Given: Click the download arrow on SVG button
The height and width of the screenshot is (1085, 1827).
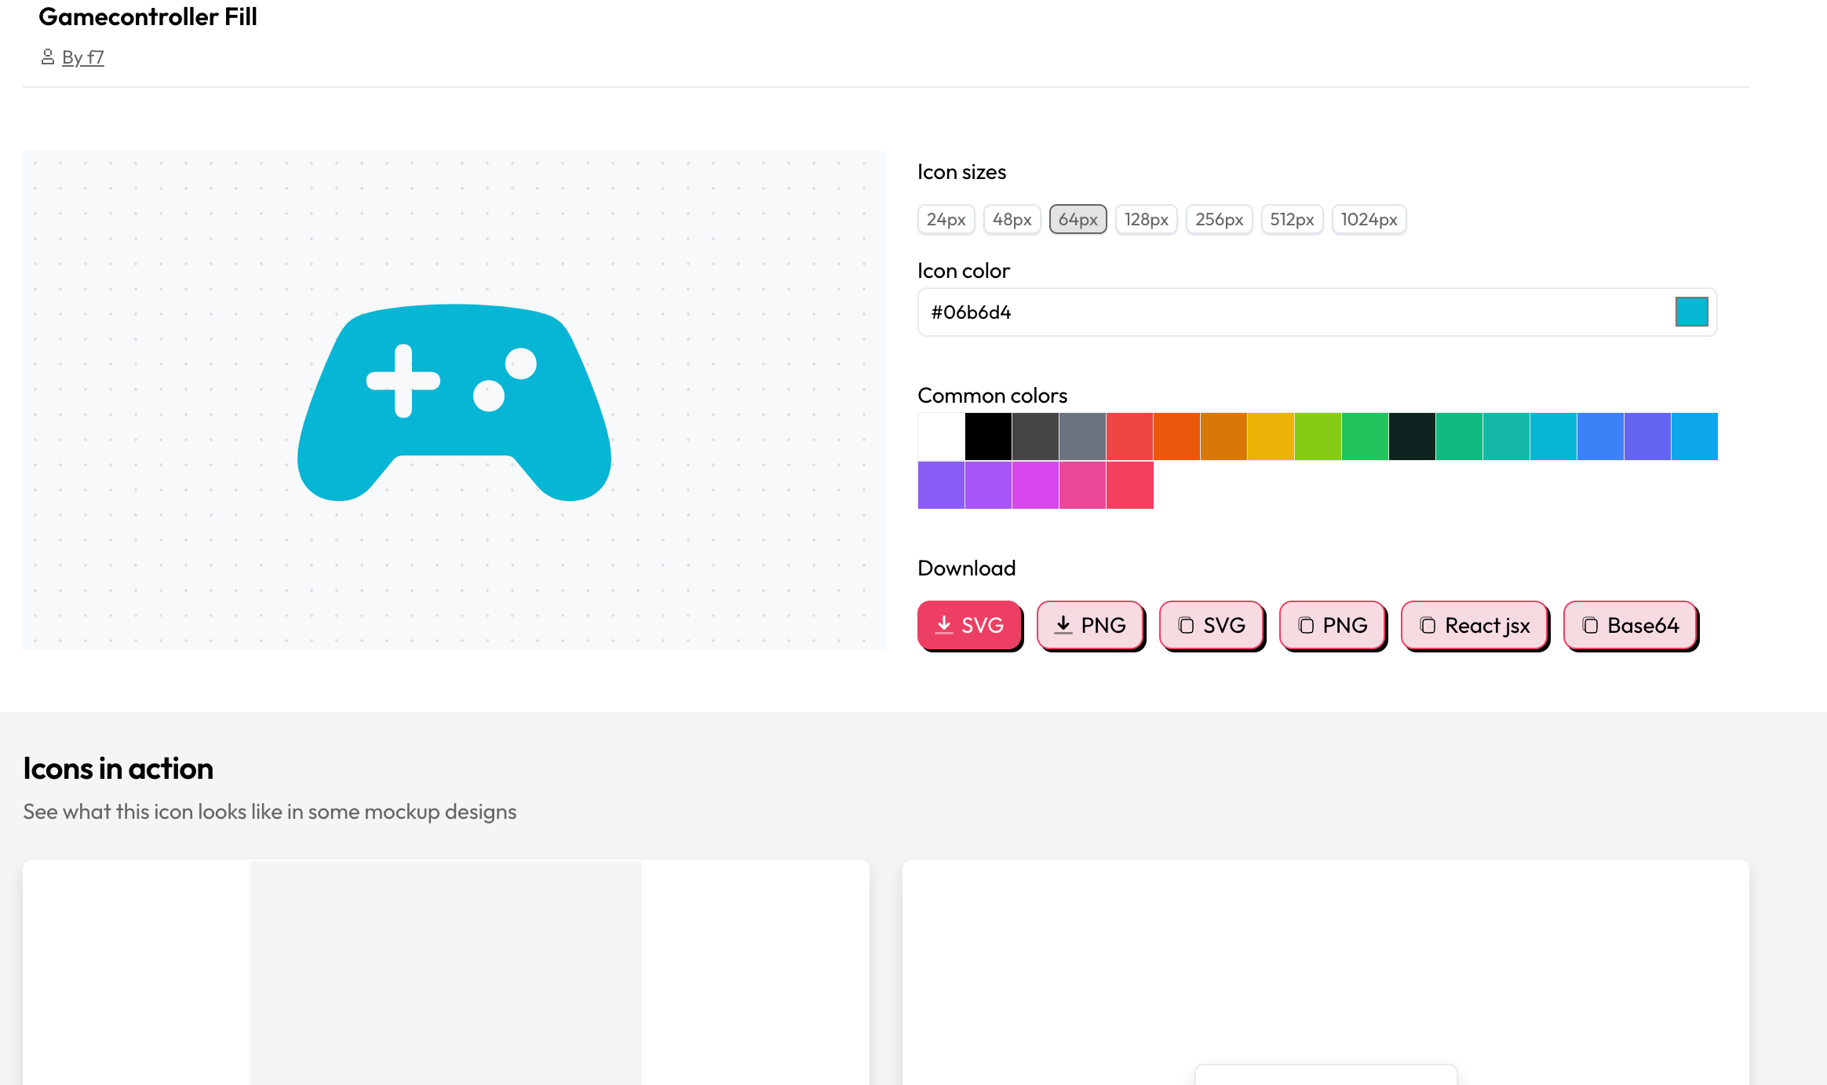Looking at the screenshot, I should pos(945,625).
